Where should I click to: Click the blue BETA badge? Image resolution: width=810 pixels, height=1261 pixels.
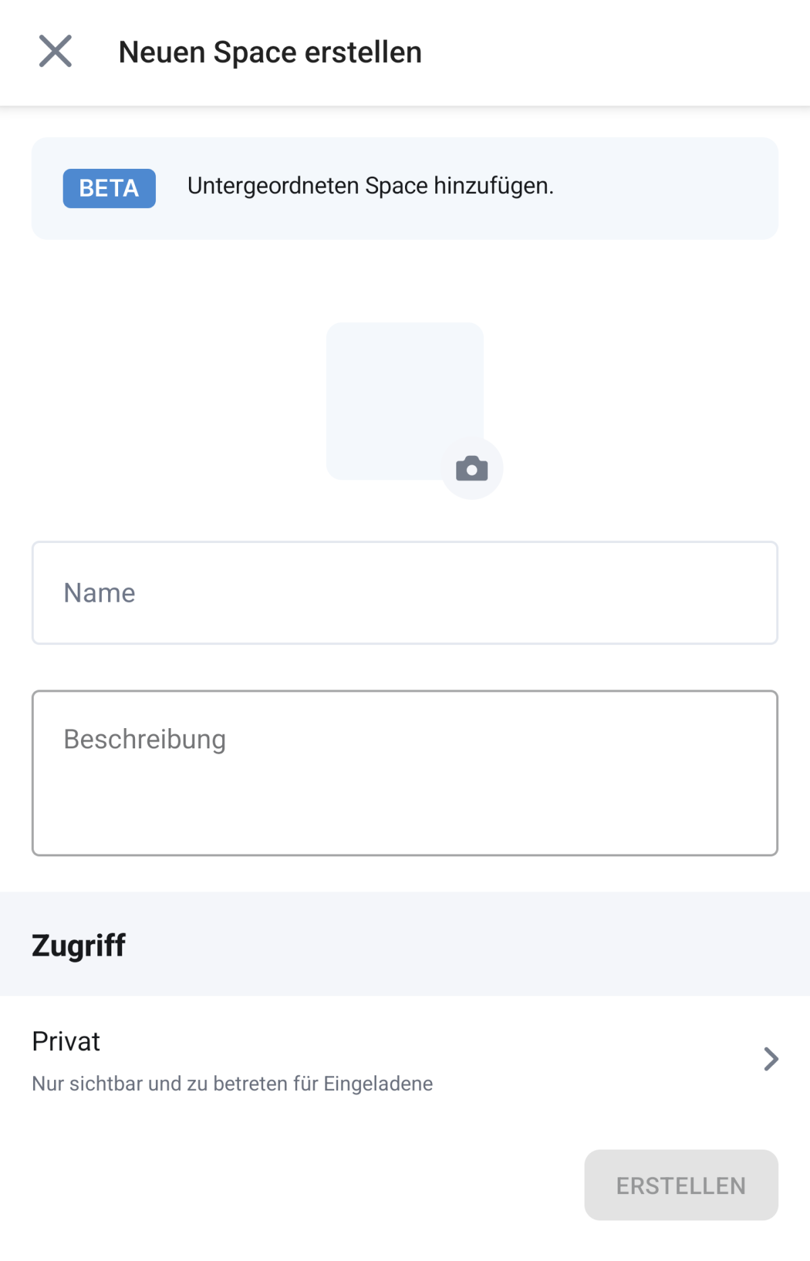coord(109,188)
